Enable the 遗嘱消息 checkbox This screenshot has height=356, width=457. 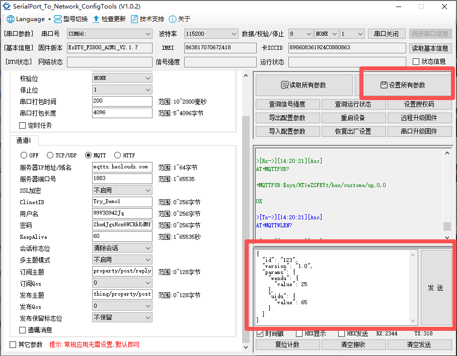[x=23, y=330]
